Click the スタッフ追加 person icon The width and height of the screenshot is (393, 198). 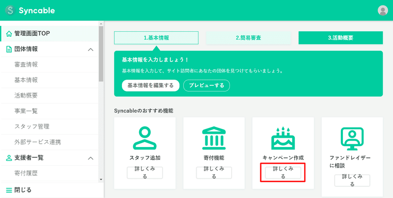(x=144, y=138)
